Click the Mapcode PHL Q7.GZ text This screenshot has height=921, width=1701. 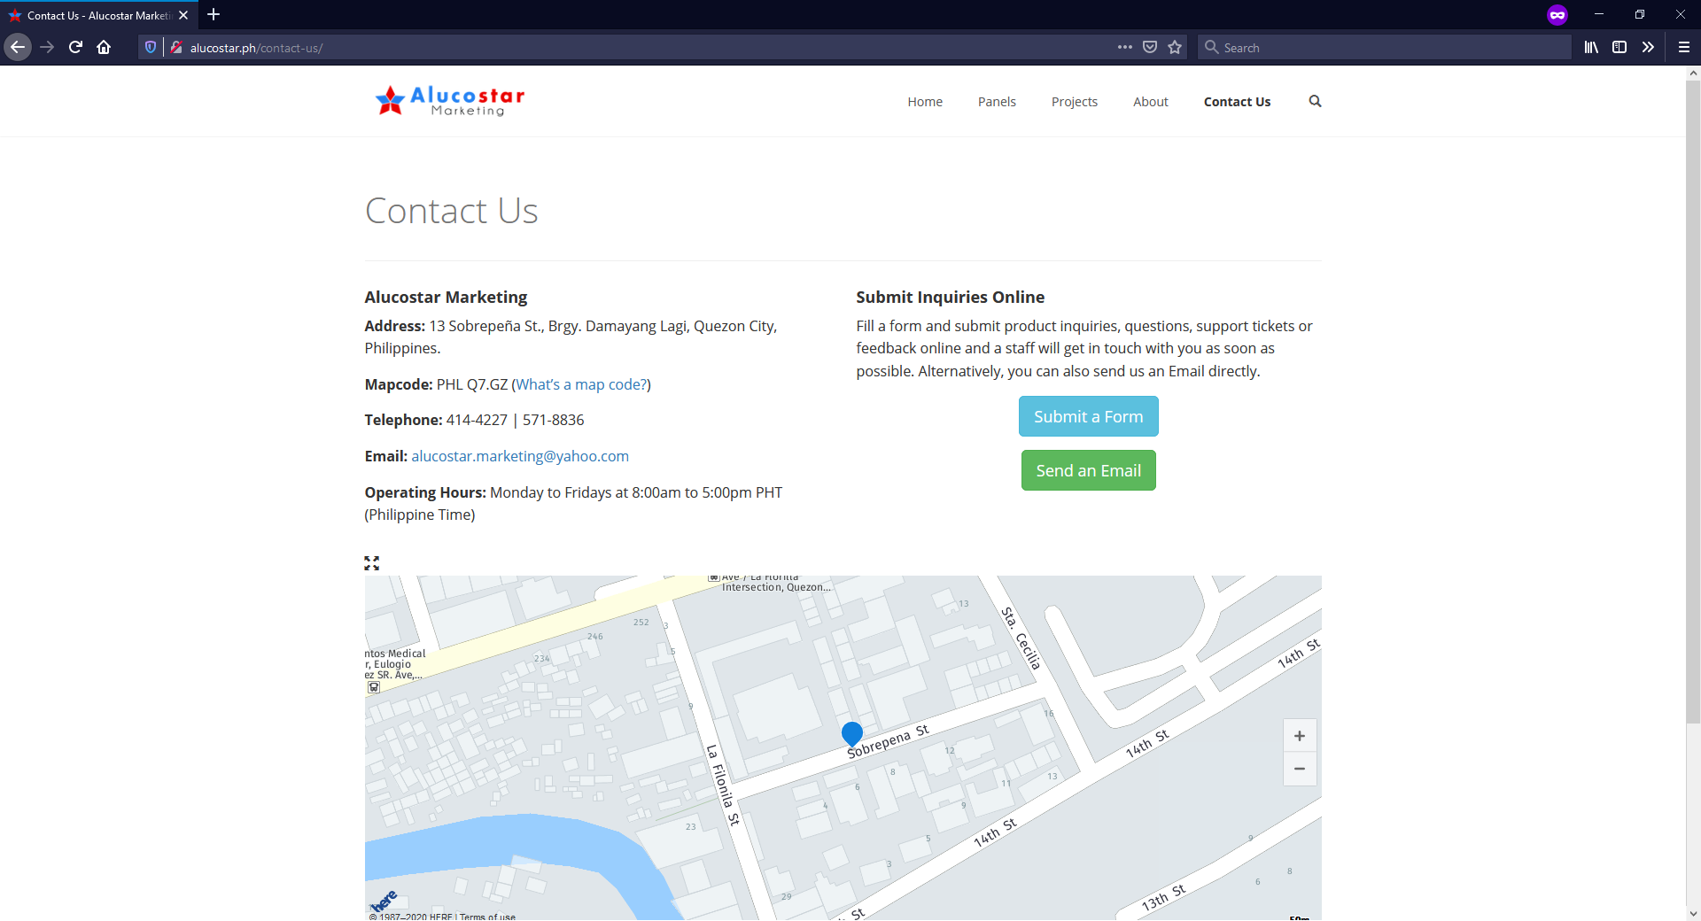436,384
